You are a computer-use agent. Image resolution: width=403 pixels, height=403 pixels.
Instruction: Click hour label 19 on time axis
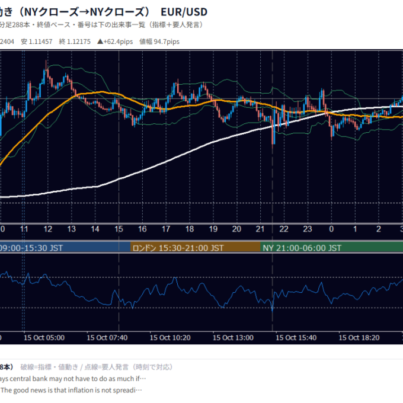point(213,229)
